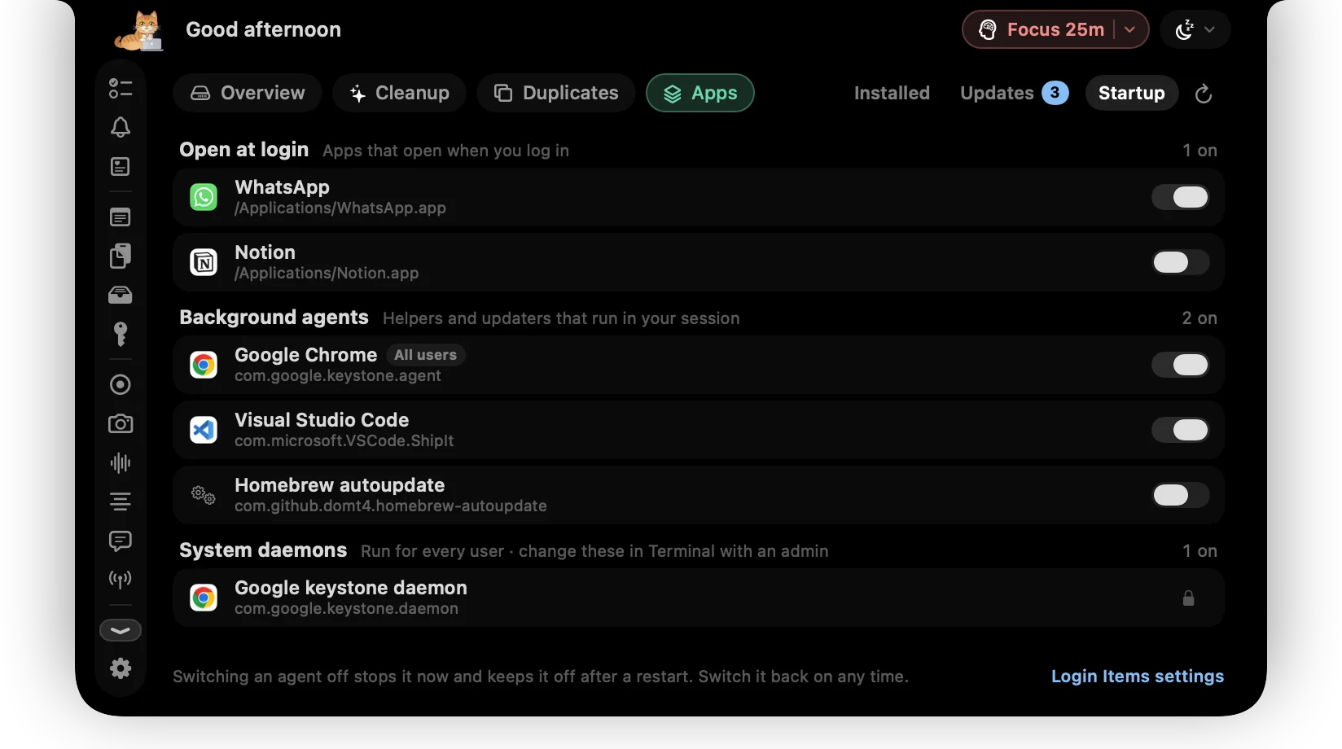The image size is (1342, 749).
Task: Click the Background agents heading
Action: click(274, 318)
